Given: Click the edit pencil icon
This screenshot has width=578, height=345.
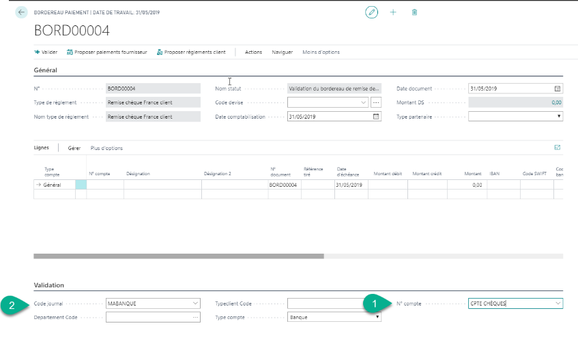Looking at the screenshot, I should coord(371,13).
